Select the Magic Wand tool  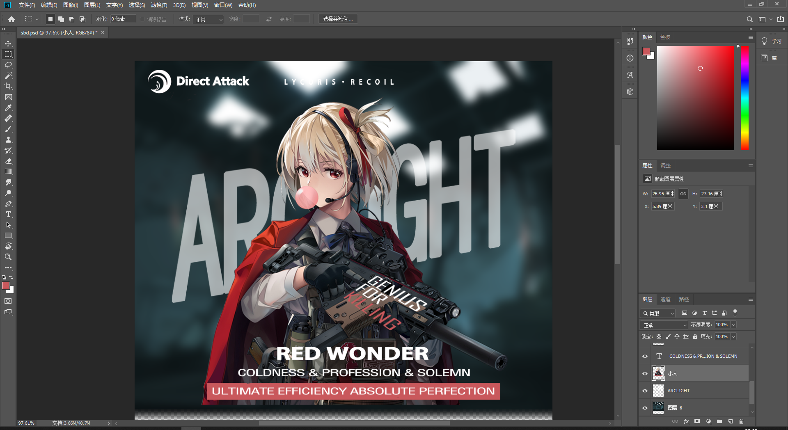tap(8, 75)
